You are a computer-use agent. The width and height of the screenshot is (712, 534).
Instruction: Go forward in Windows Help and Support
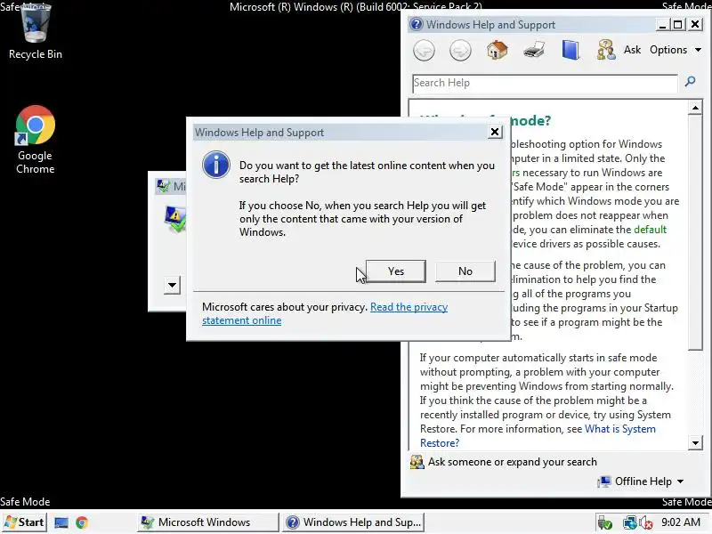[x=460, y=50]
